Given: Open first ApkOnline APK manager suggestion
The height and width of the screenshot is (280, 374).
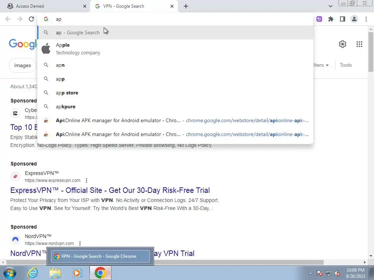Looking at the screenshot, I should (175, 120).
